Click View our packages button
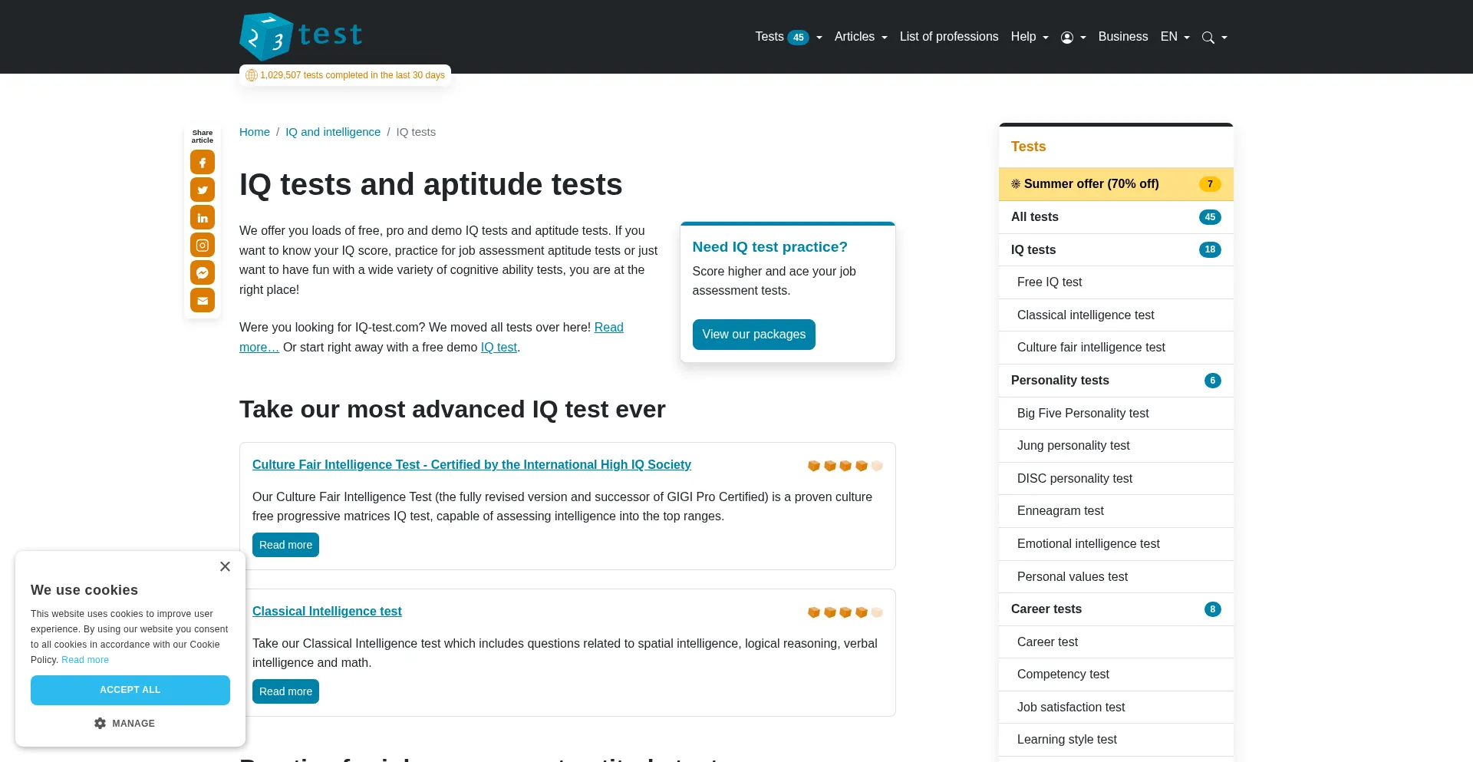The height and width of the screenshot is (762, 1473). pyautogui.click(x=753, y=335)
